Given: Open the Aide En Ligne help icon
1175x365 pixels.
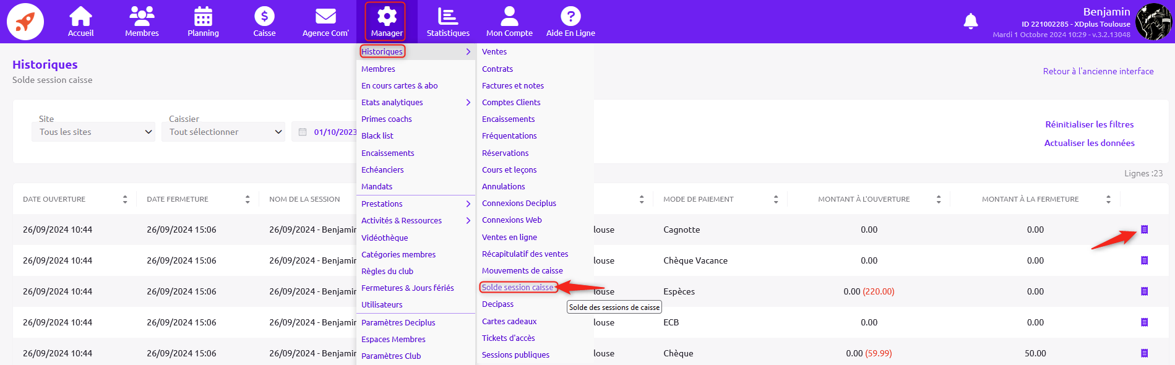Looking at the screenshot, I should point(570,17).
